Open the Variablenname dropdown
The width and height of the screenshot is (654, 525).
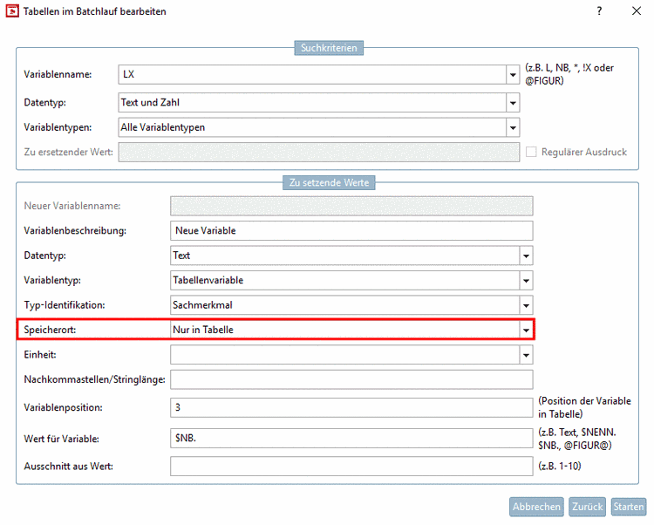[x=514, y=75]
